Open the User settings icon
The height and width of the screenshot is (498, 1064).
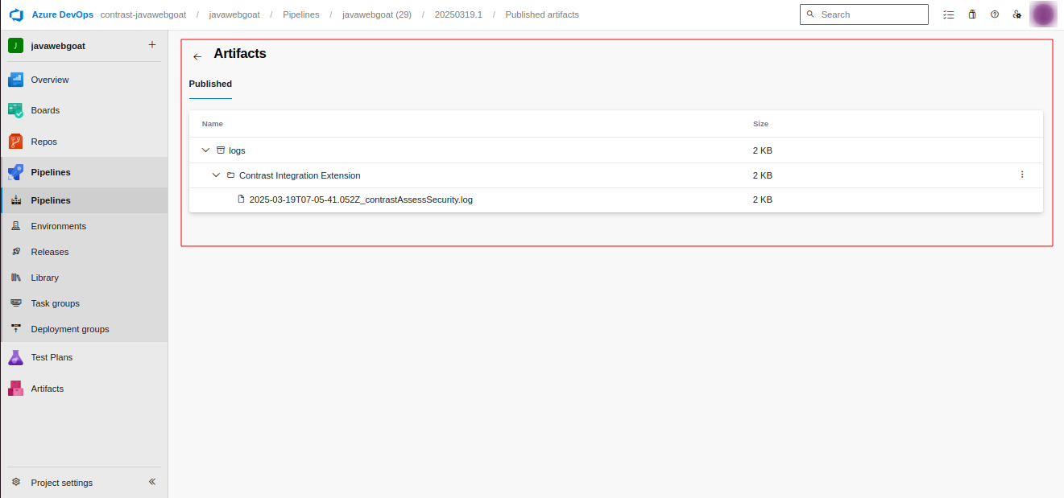pos(1017,14)
